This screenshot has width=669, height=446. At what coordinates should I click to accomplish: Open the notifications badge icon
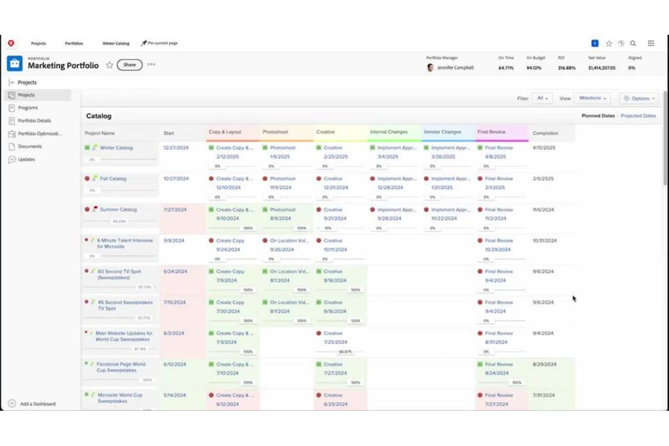(595, 43)
